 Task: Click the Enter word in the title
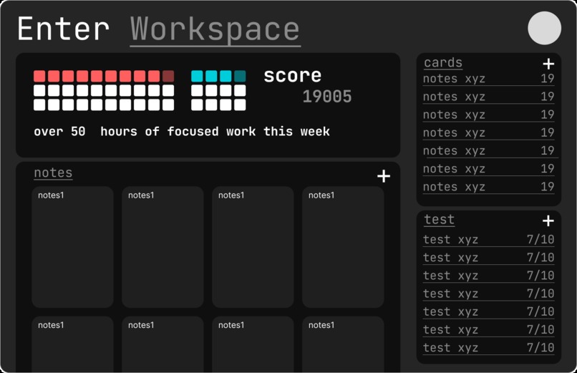63,29
